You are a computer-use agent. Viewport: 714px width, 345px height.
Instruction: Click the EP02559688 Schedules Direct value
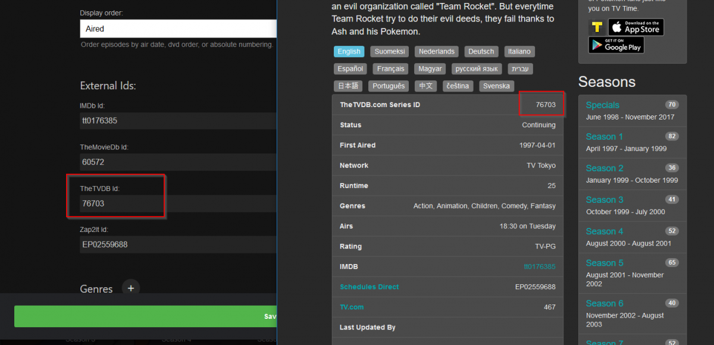535,287
